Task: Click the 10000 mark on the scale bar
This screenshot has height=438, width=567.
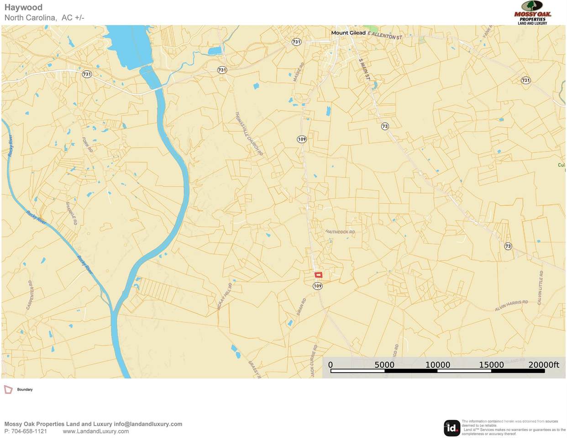Action: (x=437, y=365)
